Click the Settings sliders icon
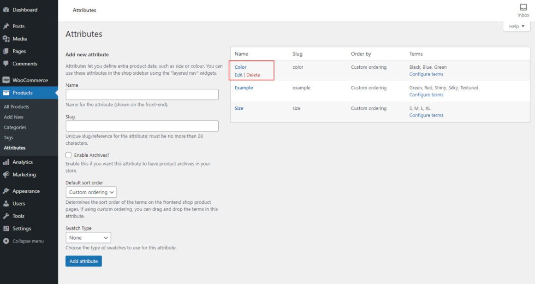Image resolution: width=535 pixels, height=284 pixels. tap(6, 228)
